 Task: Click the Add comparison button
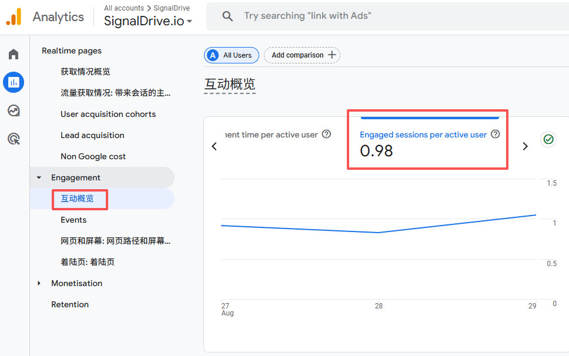pos(302,55)
